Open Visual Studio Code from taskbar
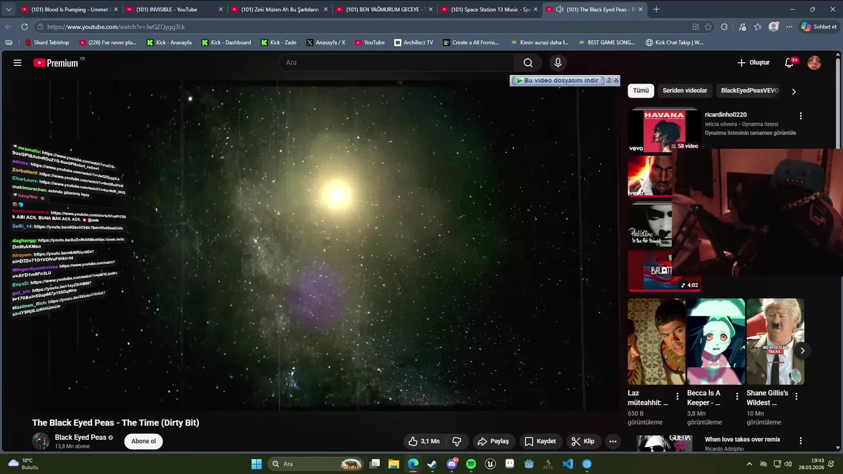843x474 pixels. point(568,464)
